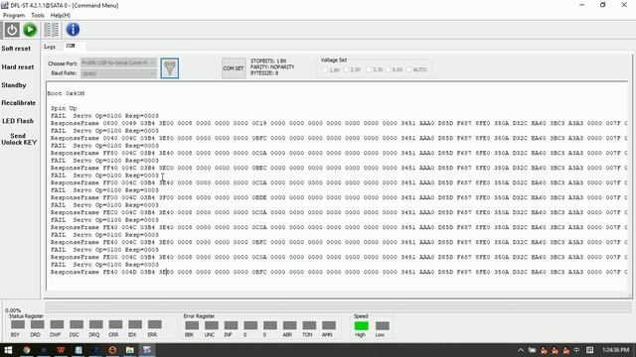Click the Soft reset button
The image size is (636, 357).
[16, 49]
